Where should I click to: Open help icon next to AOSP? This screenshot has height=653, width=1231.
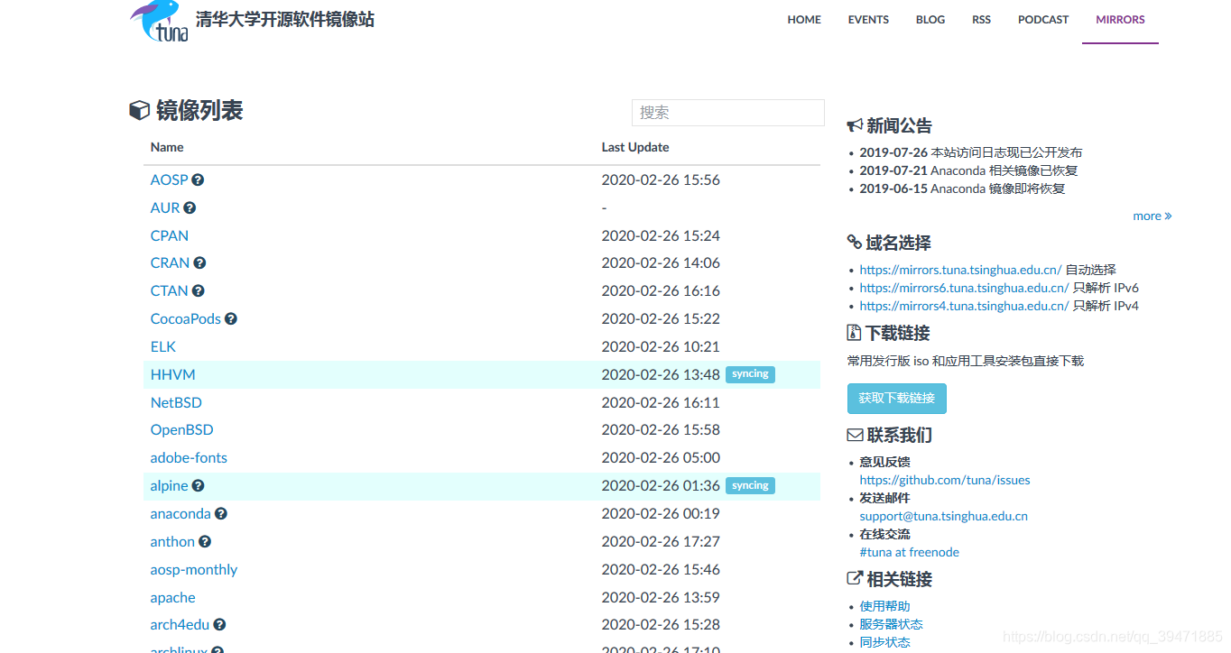click(198, 180)
